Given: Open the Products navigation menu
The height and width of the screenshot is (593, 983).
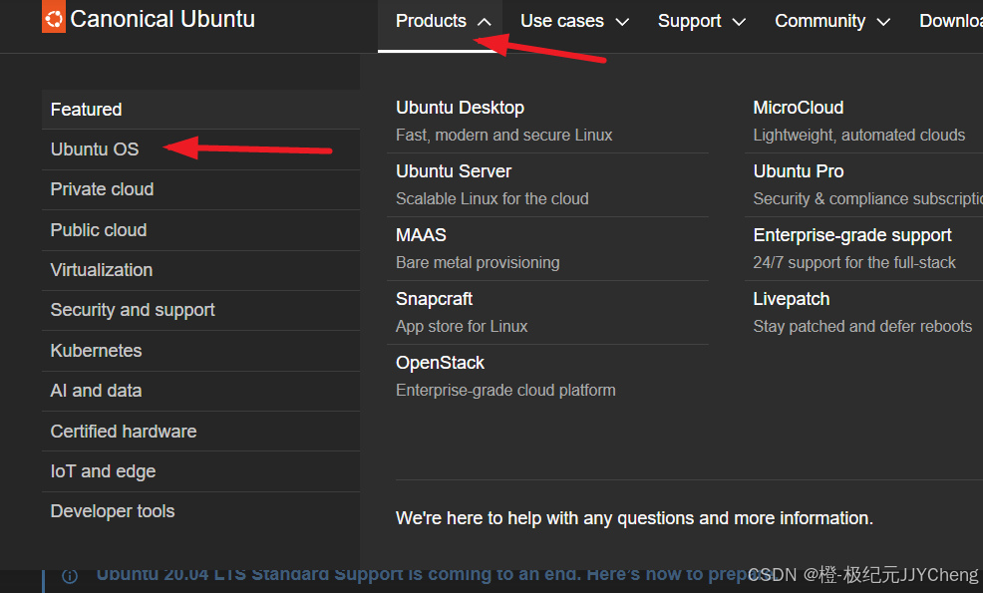Looking at the screenshot, I should click(440, 25).
